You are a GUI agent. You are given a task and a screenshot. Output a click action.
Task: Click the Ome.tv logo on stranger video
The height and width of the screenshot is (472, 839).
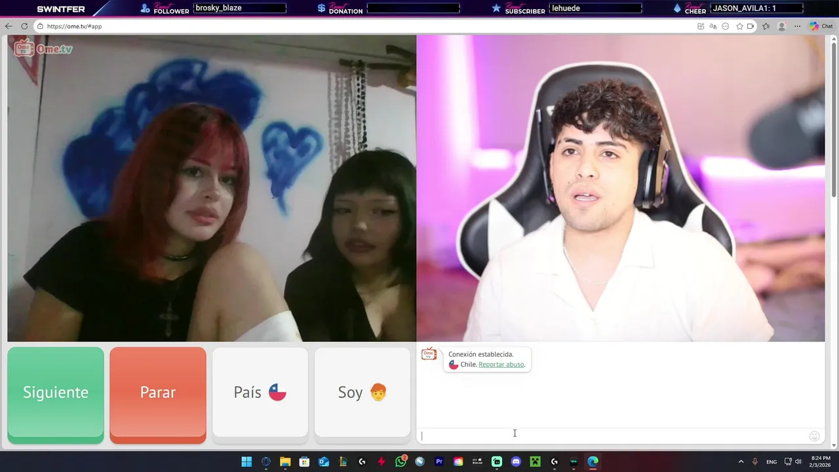tap(43, 49)
